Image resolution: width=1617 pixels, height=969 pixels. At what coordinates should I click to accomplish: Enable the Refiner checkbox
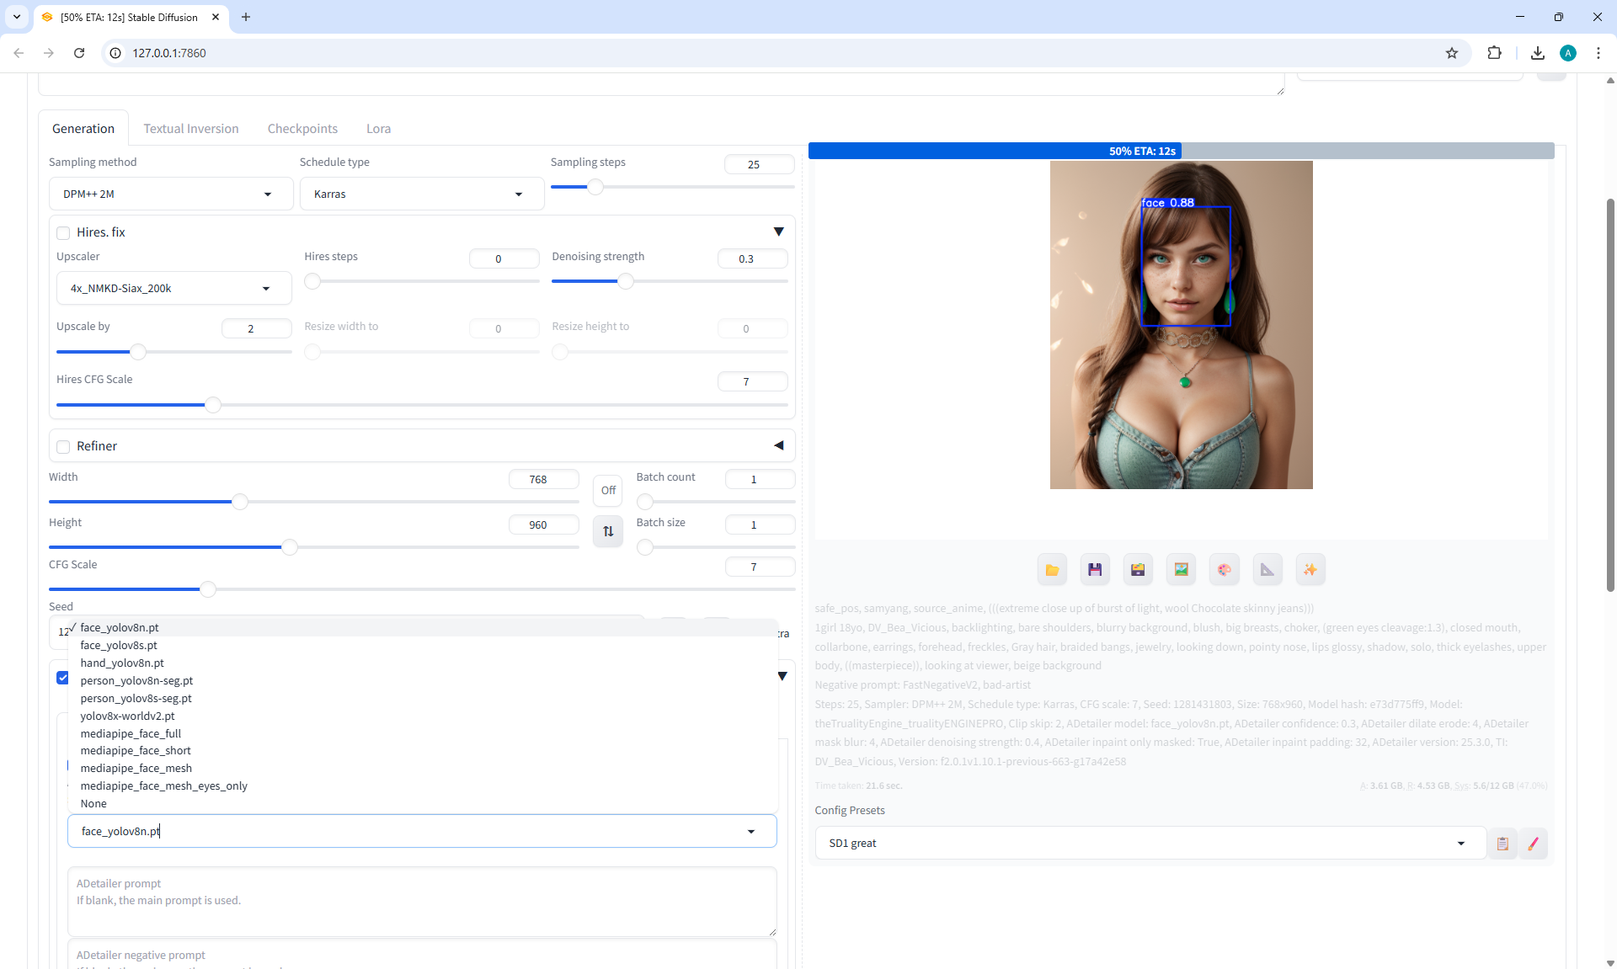(63, 447)
